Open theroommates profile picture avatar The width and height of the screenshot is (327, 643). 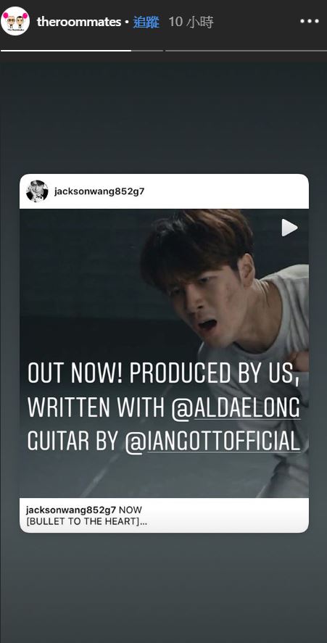[16, 21]
